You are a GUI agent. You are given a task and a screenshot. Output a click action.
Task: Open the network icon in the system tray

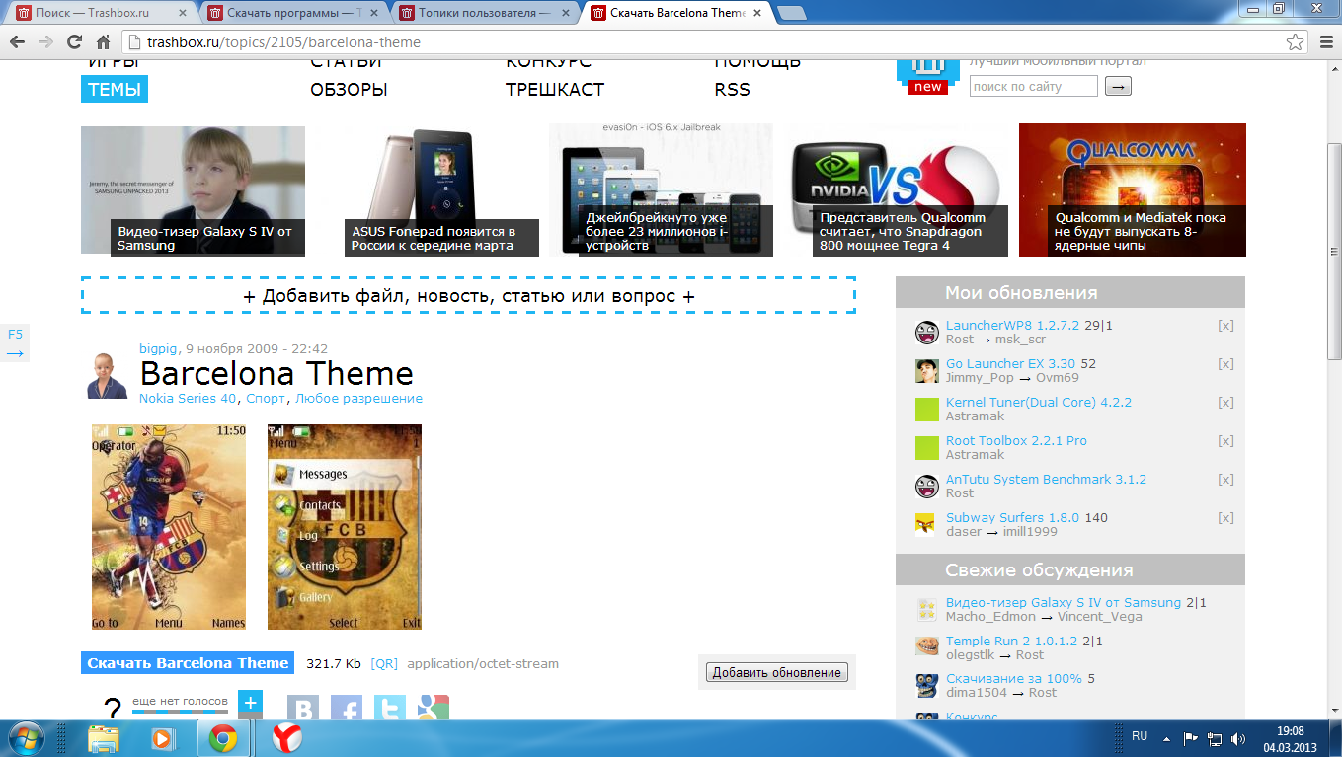tap(1215, 738)
